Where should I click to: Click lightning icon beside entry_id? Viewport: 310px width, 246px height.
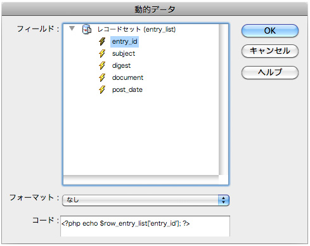coord(102,41)
